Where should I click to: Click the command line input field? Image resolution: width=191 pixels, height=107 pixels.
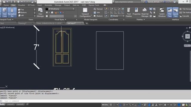point(95,101)
